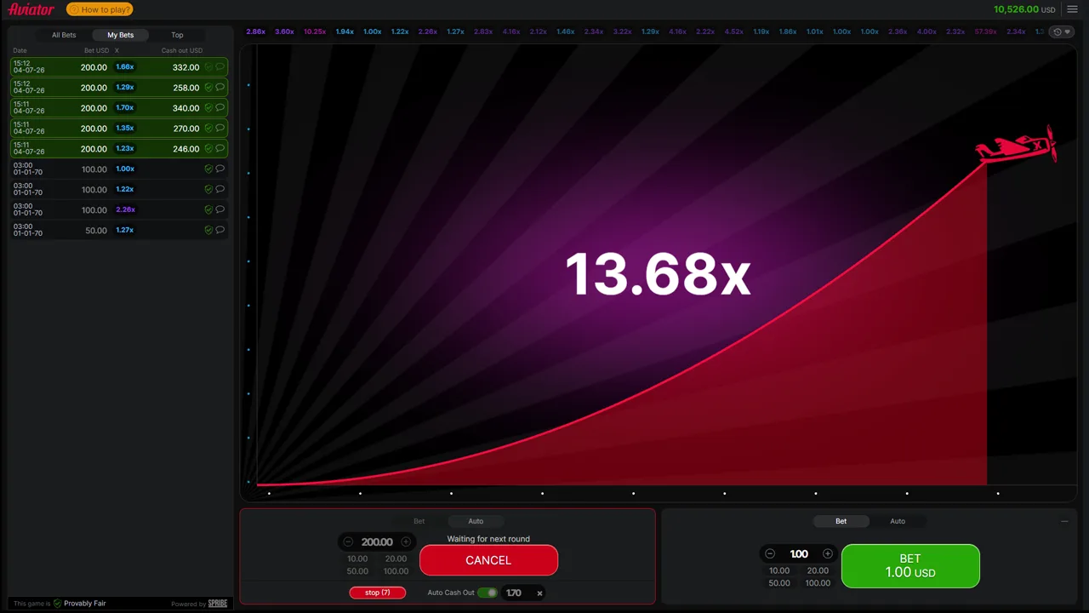Open chat bubble icon for 258.00 cashout row
The image size is (1089, 613).
[220, 87]
